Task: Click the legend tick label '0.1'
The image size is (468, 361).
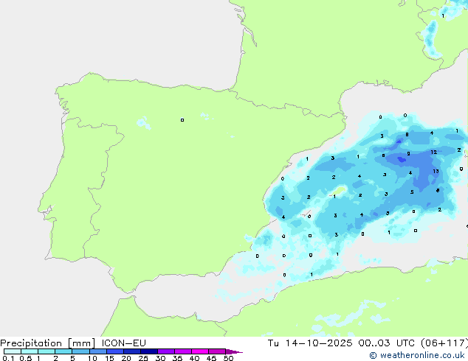Action: [8, 358]
